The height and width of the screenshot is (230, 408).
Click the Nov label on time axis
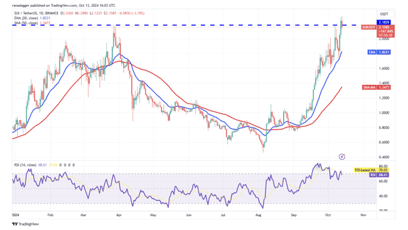tap(363, 215)
